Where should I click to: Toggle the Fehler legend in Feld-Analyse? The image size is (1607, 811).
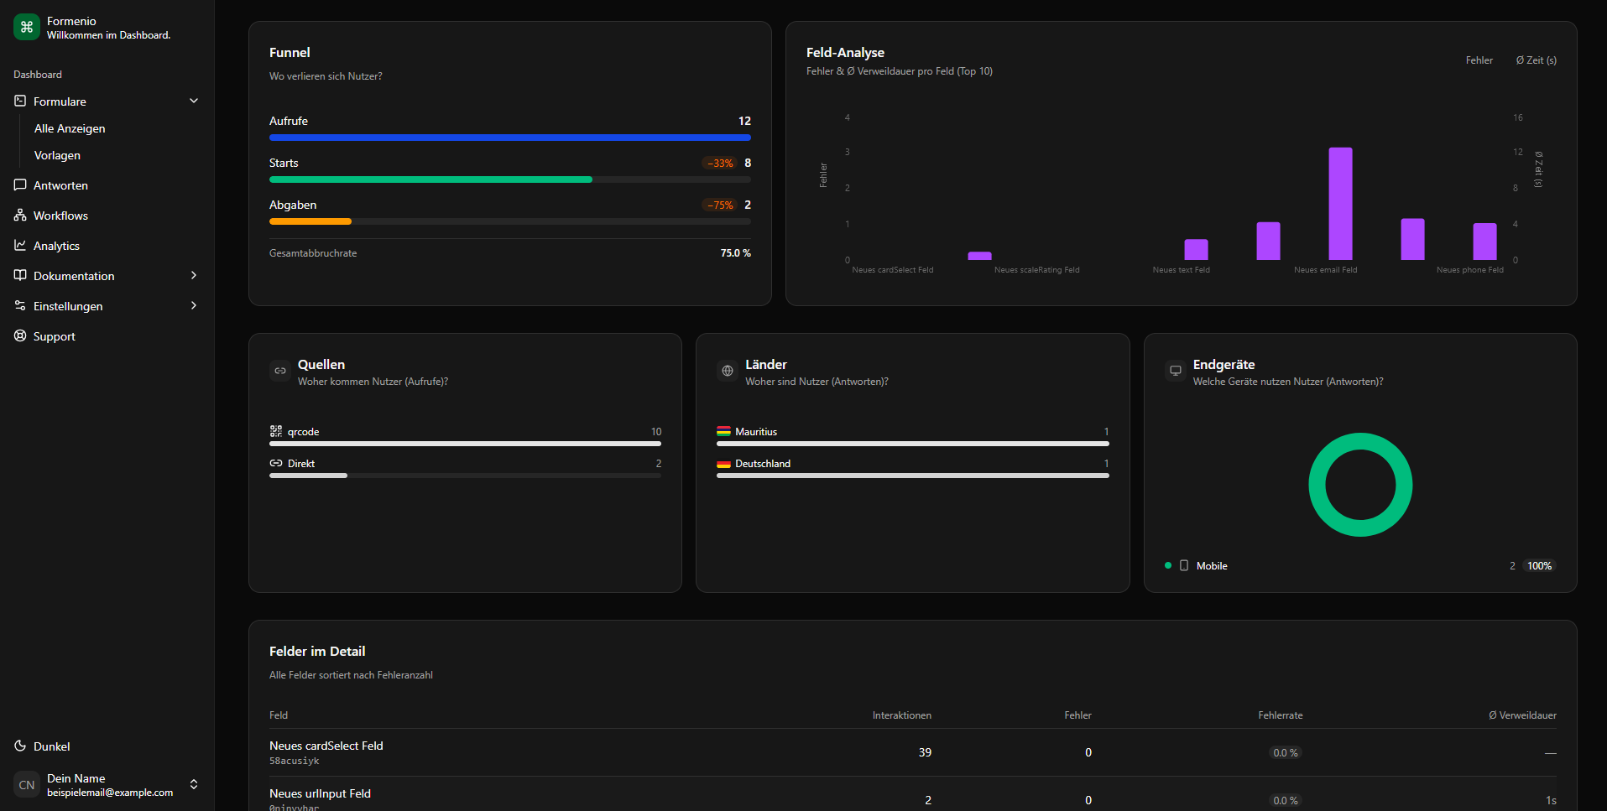(1479, 60)
